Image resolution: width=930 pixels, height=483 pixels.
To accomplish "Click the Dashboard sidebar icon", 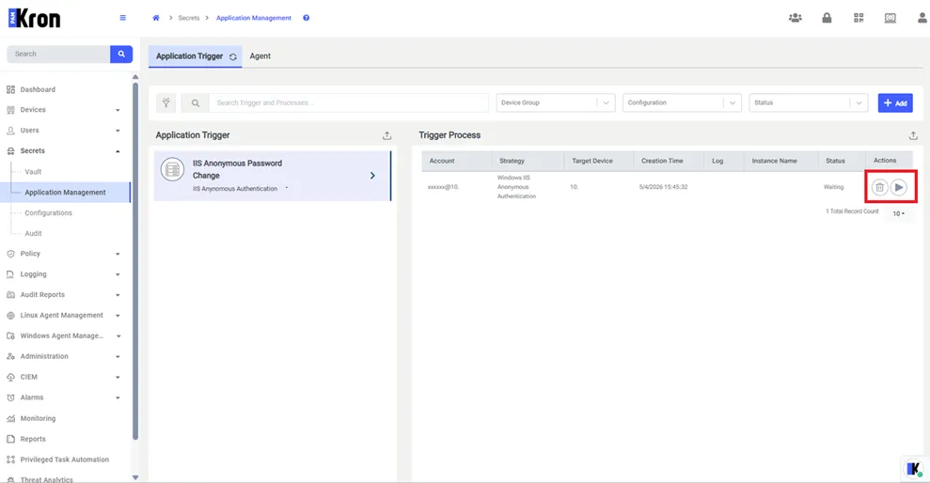I will point(10,89).
